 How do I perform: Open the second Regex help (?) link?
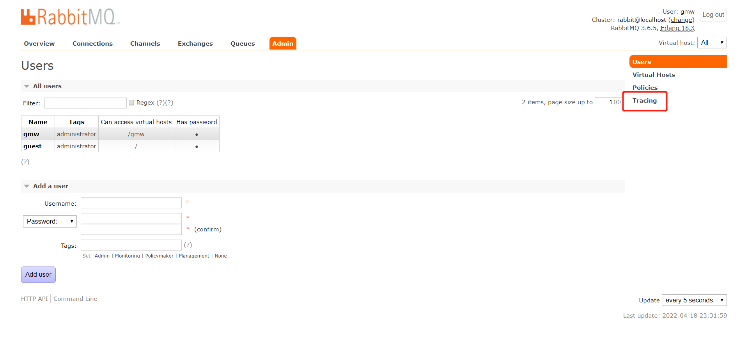(x=169, y=103)
